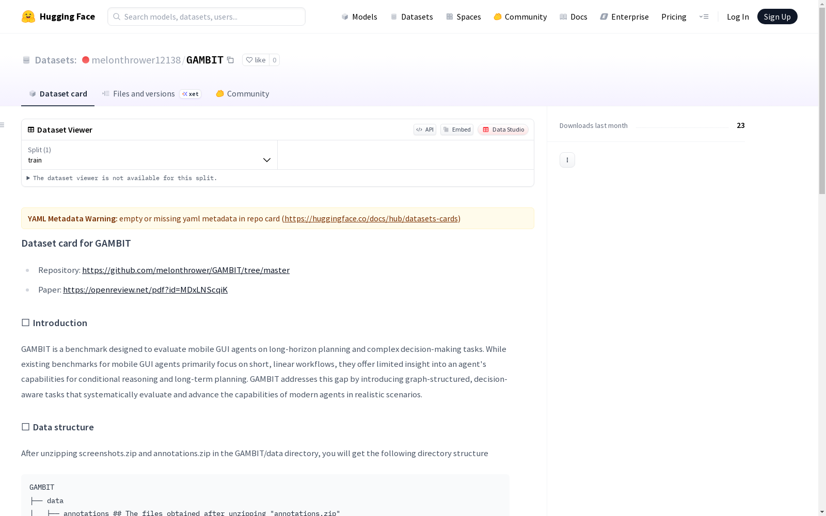
Task: Open the three-dot options menu in sidebar
Action: 567,160
